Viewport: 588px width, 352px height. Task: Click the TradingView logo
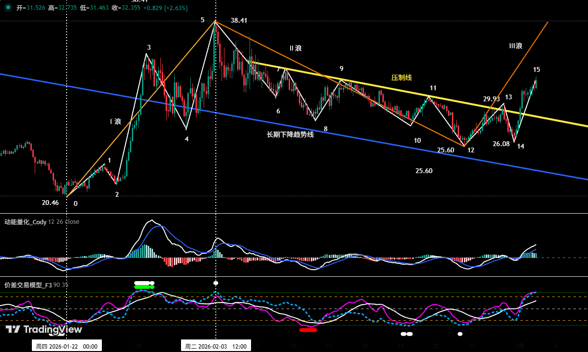click(43, 330)
